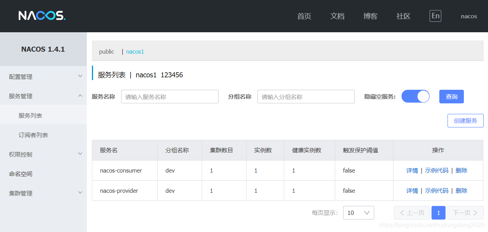Viewport: 488px width, 232px height.
Task: Click the 服务名 column header
Action: click(x=125, y=150)
